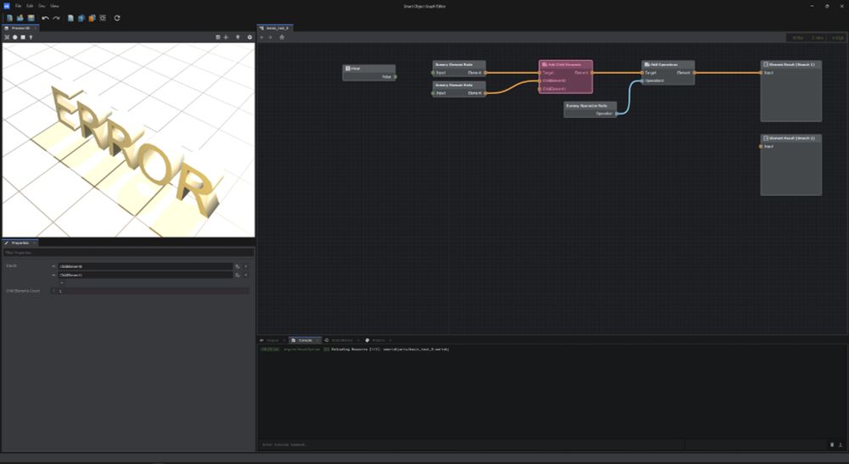Select the second Dummy Element Node header
This screenshot has height=464, width=849.
(458, 85)
